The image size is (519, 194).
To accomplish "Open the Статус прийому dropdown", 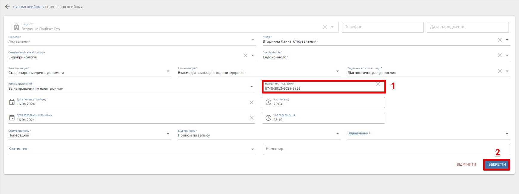I will coord(168,134).
